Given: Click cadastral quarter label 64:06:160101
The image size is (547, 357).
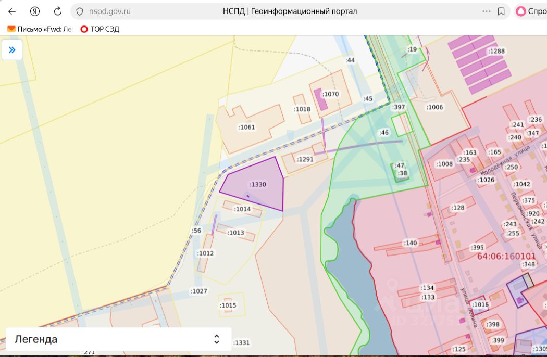Looking at the screenshot, I should 506,257.
